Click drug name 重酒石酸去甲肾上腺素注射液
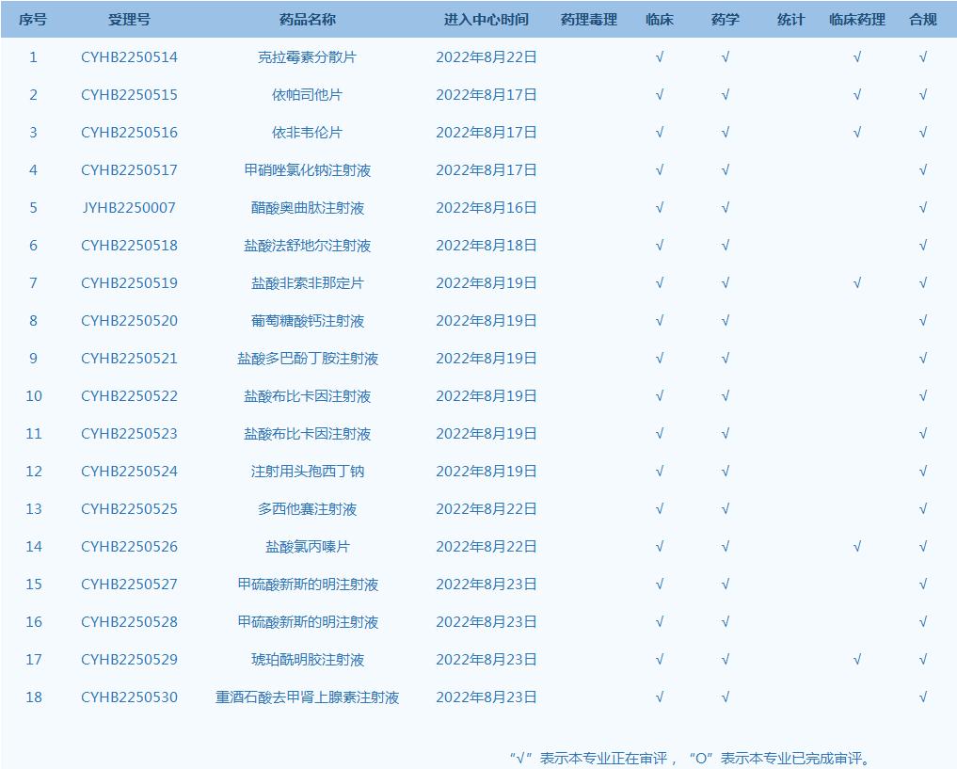 307,697
